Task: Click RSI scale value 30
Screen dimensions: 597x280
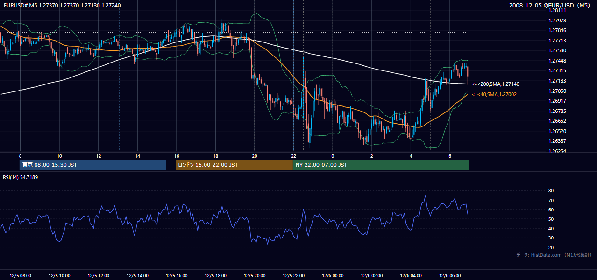Action: pyautogui.click(x=551, y=238)
